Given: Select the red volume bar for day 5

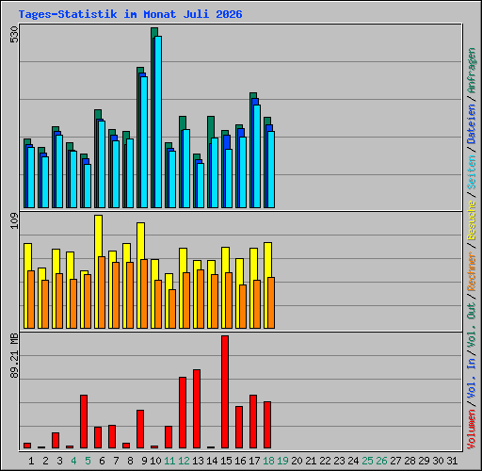Looking at the screenshot, I should [84, 421].
